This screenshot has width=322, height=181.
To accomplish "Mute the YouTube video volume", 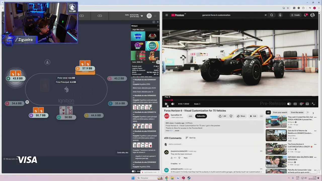I will 173,104.
